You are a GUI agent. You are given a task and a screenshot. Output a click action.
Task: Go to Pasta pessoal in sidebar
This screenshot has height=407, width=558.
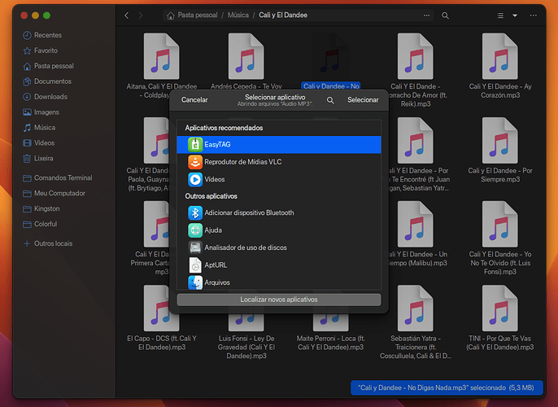pyautogui.click(x=49, y=66)
